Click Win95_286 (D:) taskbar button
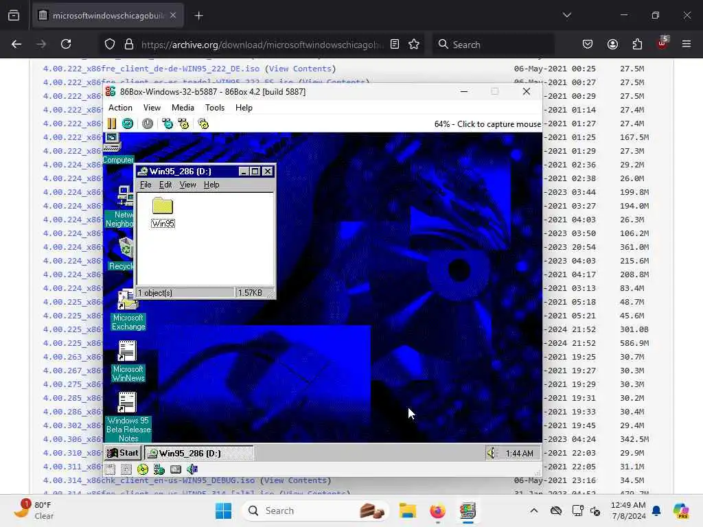 (198, 453)
